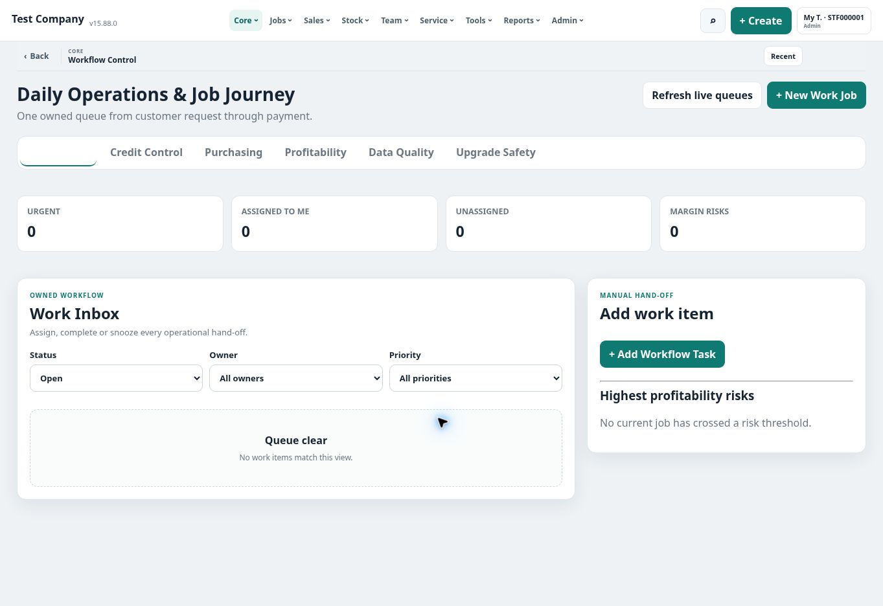Open the Priority filter dropdown
This screenshot has width=883, height=606.
(476, 378)
